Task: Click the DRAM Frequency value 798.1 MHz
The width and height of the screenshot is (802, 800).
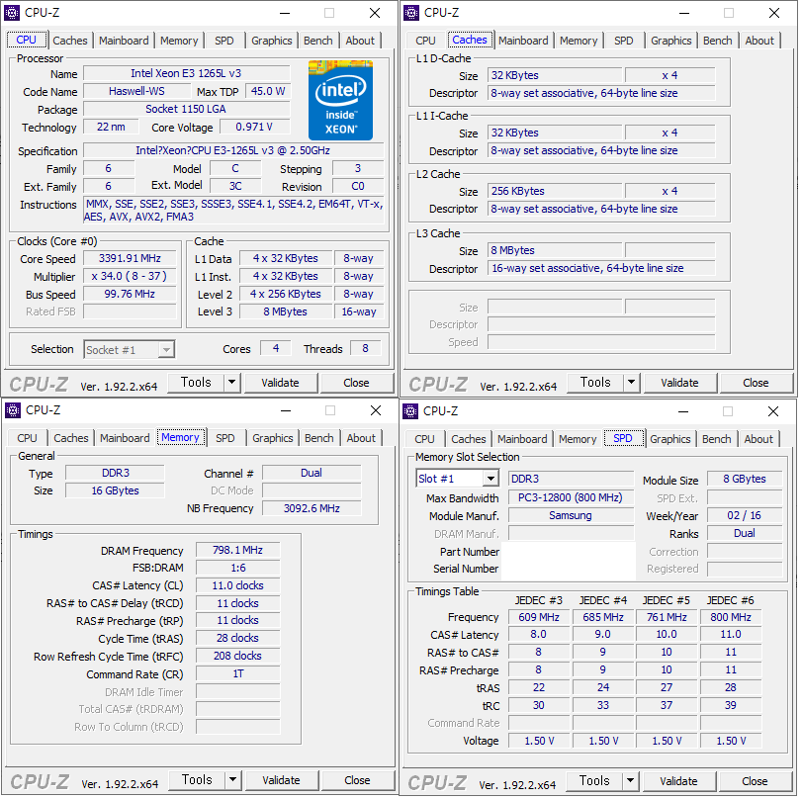Action: [x=236, y=551]
